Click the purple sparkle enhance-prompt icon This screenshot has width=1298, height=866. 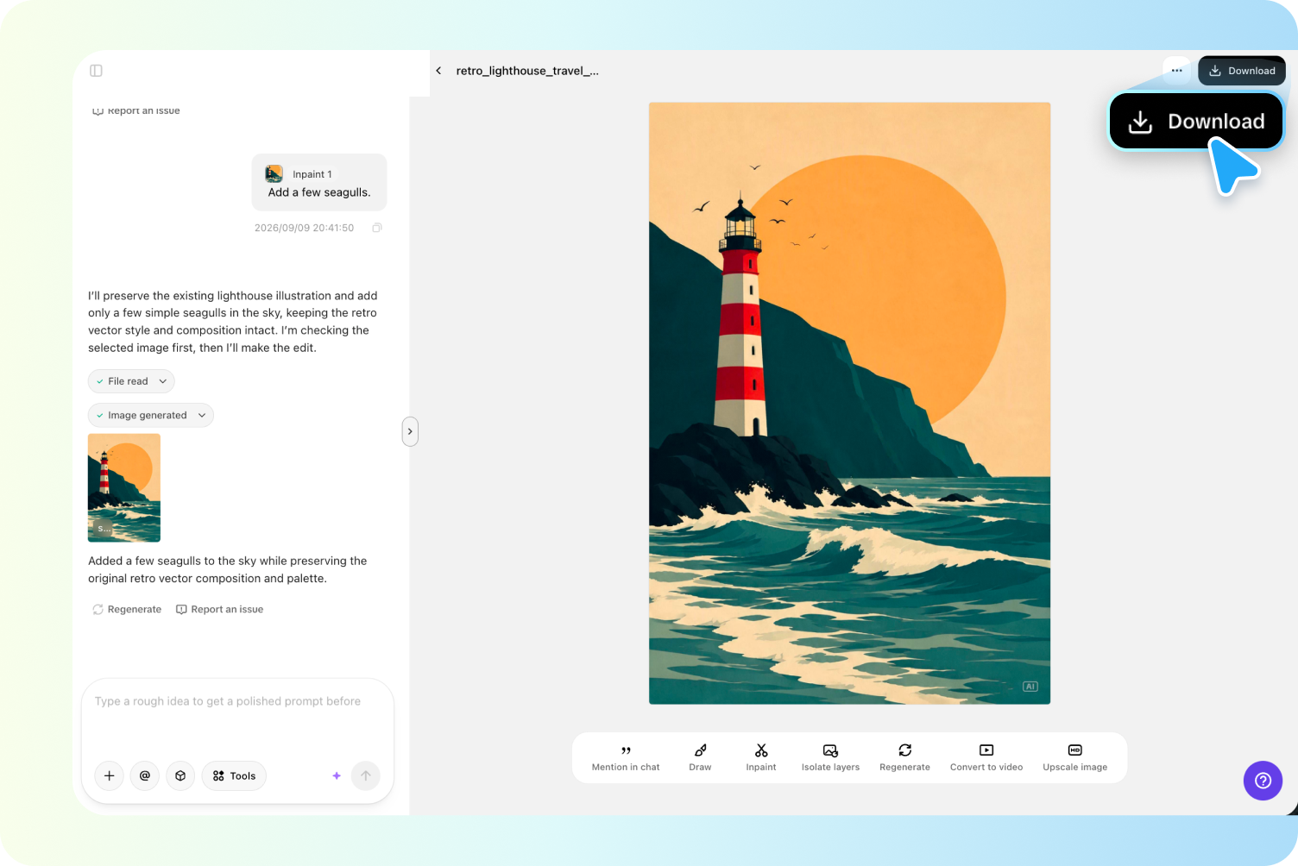(x=337, y=775)
